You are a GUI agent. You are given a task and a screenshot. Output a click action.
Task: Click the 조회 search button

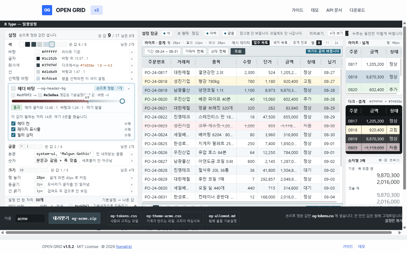(238, 51)
